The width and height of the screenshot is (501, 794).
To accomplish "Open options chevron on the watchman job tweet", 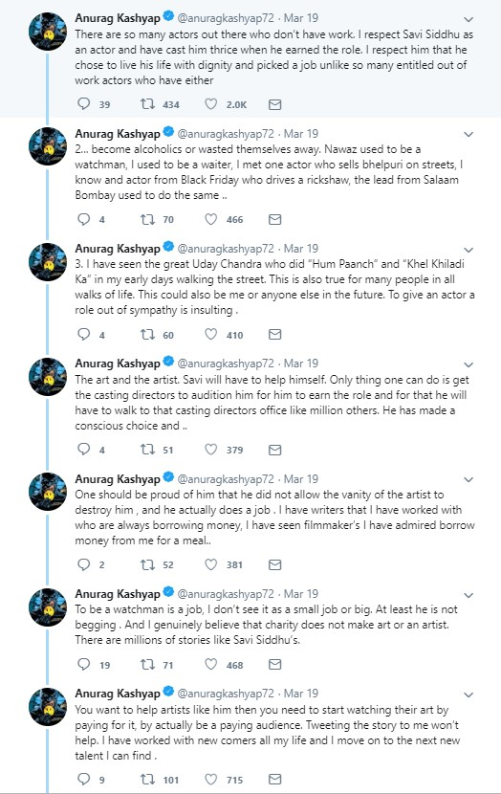I will point(468,594).
